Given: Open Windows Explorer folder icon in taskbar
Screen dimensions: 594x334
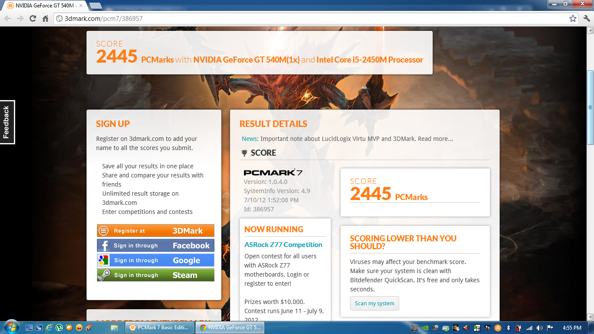Looking at the screenshot, I should [114, 327].
